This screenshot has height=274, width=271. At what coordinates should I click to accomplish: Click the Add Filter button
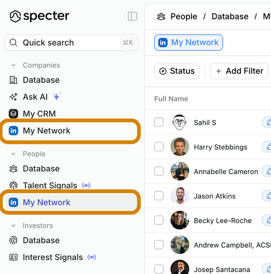[x=239, y=71]
